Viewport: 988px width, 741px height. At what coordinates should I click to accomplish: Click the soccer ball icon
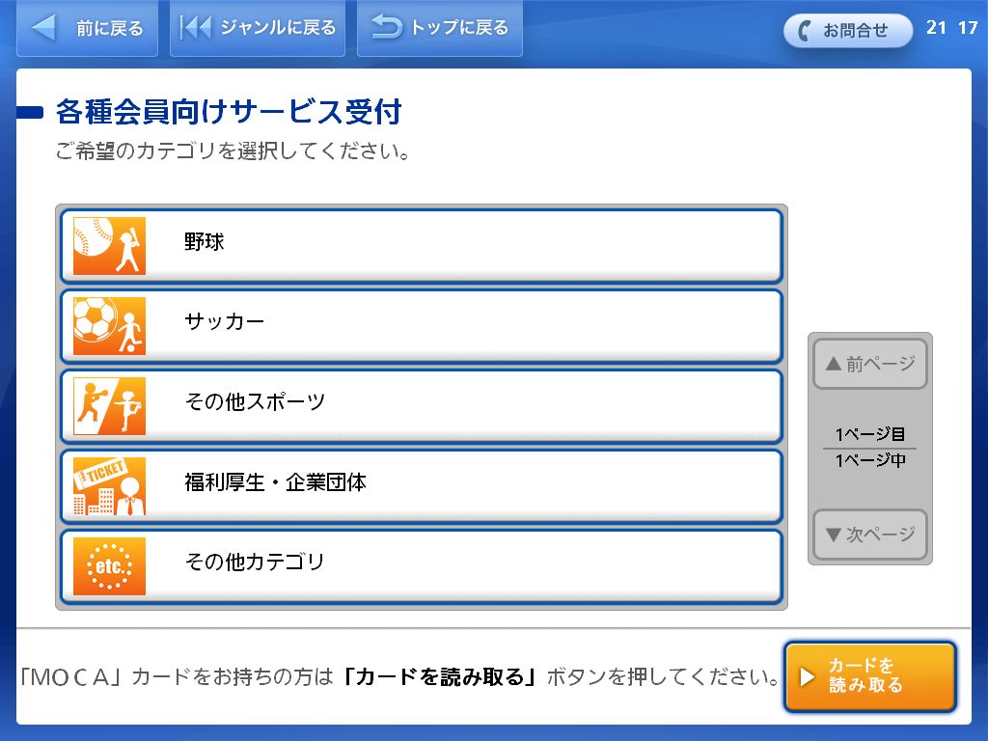click(x=109, y=325)
